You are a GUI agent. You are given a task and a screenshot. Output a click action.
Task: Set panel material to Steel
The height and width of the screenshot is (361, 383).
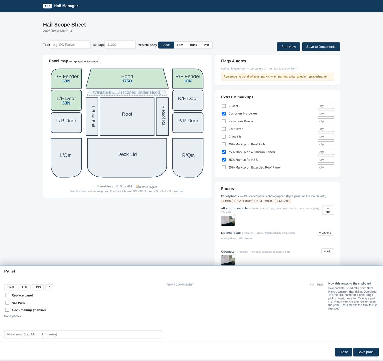point(11,287)
